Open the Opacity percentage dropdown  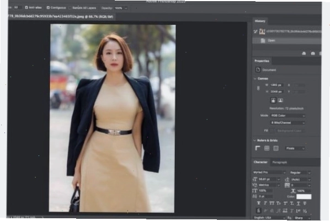point(126,8)
